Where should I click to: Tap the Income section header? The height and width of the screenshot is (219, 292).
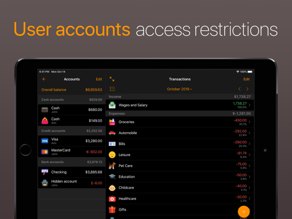click(180, 97)
